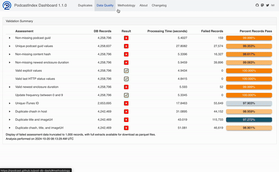The width and height of the screenshot is (279, 172).
Task: Expand the Non-missing podcast guid row
Action: click(x=10, y=38)
